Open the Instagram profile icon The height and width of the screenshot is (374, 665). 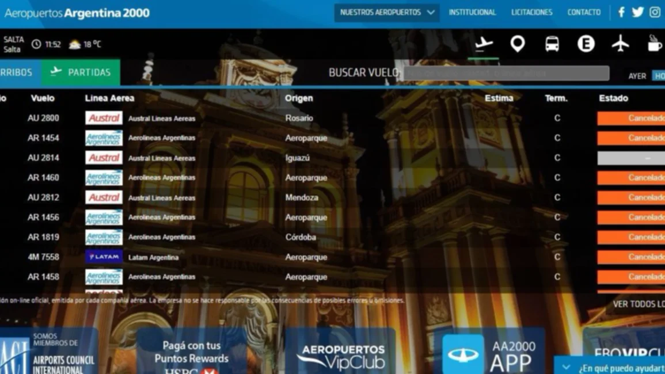point(655,12)
